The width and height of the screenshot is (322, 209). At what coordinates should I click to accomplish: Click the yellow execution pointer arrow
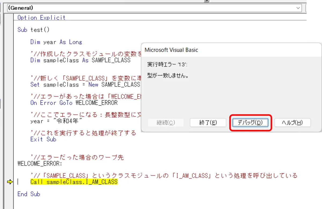click(10, 182)
